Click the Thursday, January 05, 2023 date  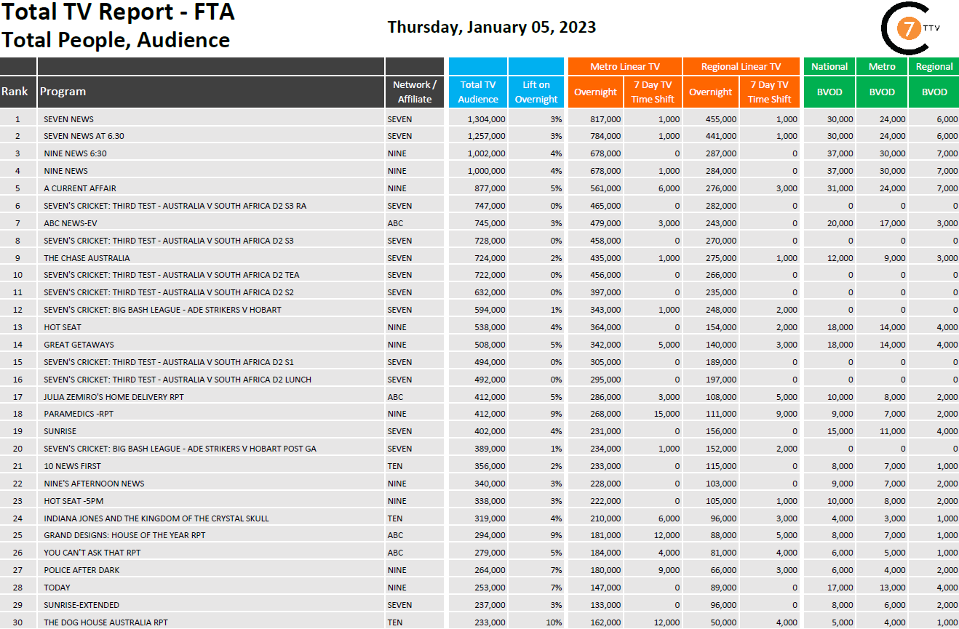[x=492, y=28]
